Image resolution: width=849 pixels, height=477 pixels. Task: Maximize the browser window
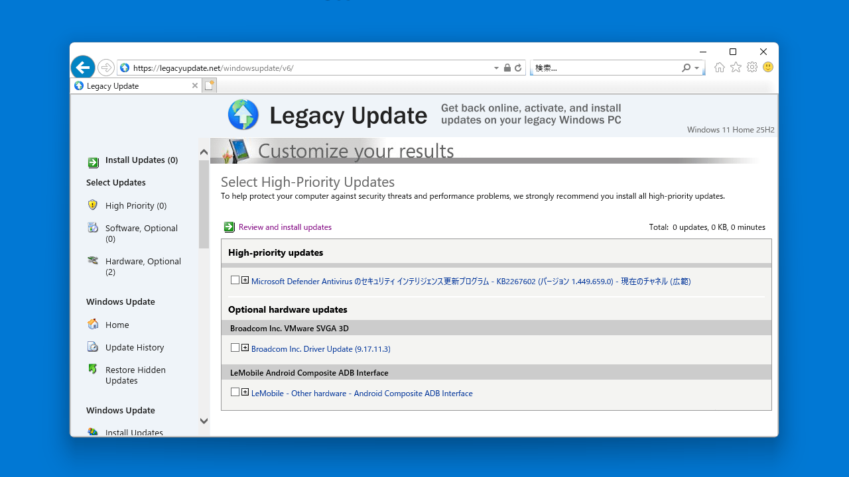(x=733, y=52)
